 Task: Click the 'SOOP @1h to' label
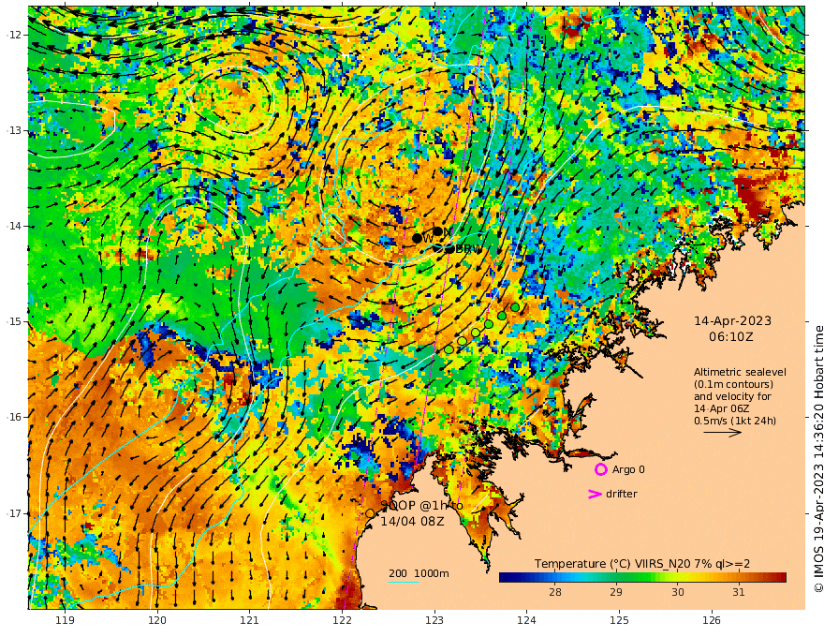click(422, 506)
